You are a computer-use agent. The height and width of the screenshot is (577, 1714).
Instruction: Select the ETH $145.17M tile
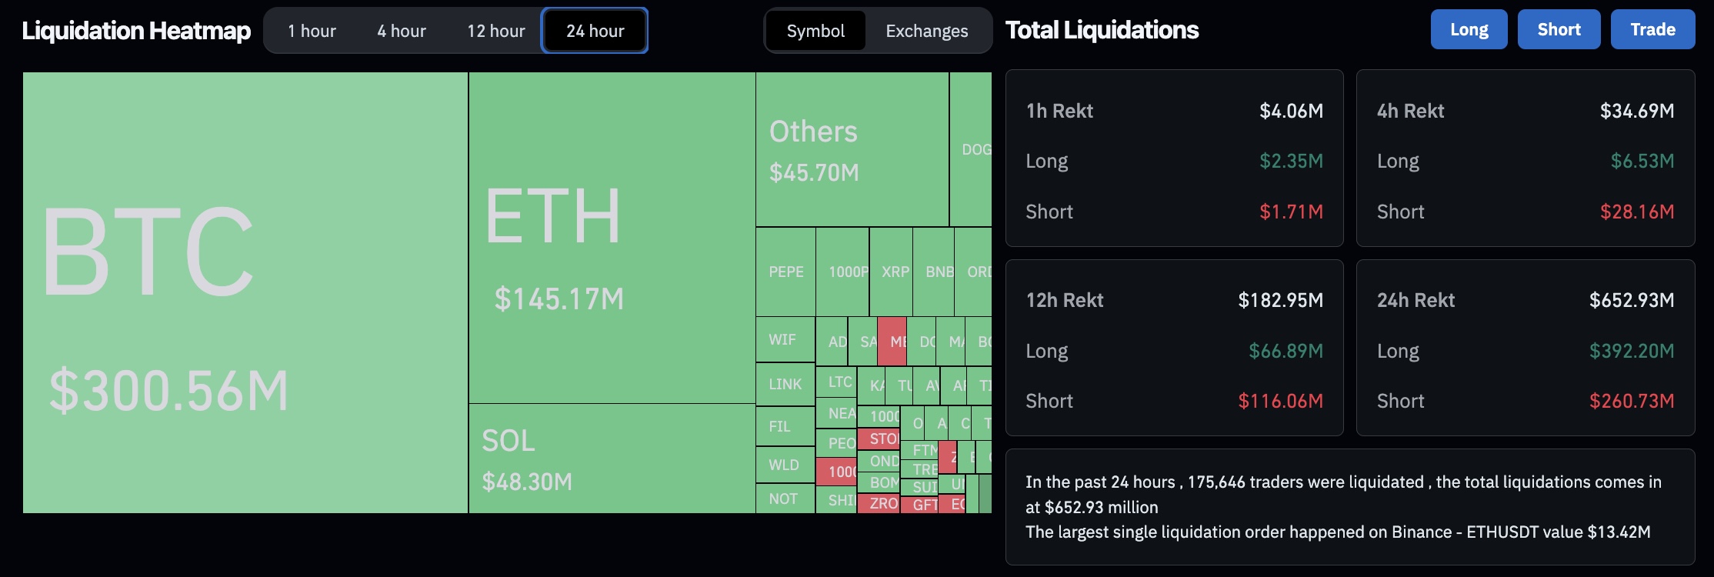coord(612,238)
